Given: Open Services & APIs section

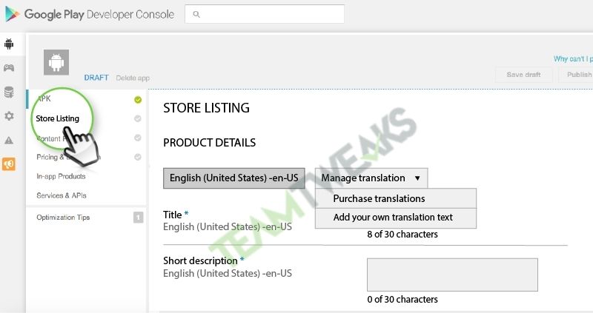Looking at the screenshot, I should point(62,195).
